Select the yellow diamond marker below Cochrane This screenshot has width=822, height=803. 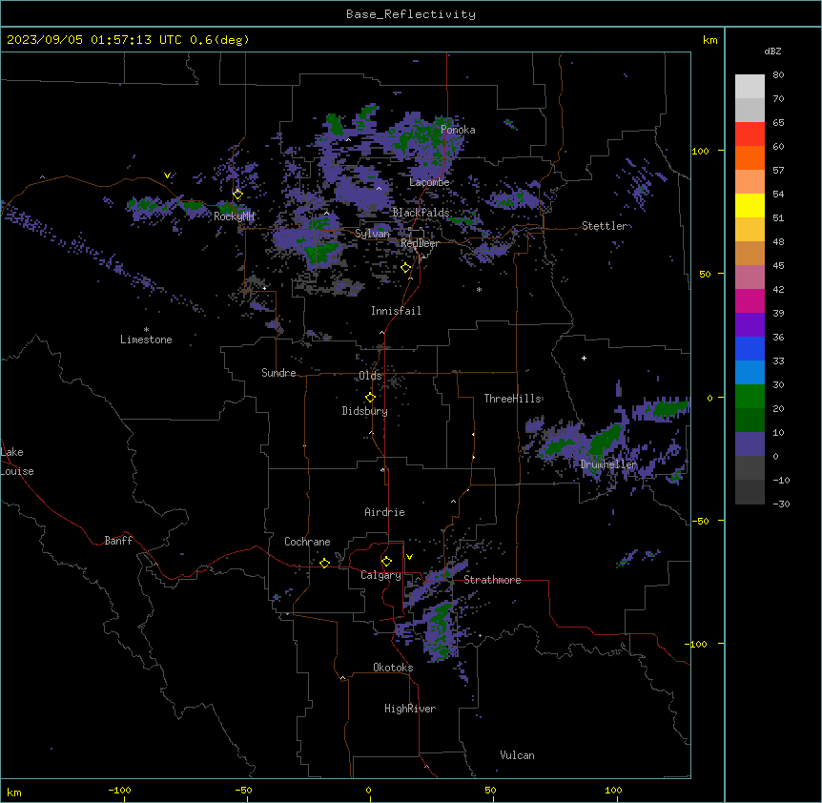[324, 563]
